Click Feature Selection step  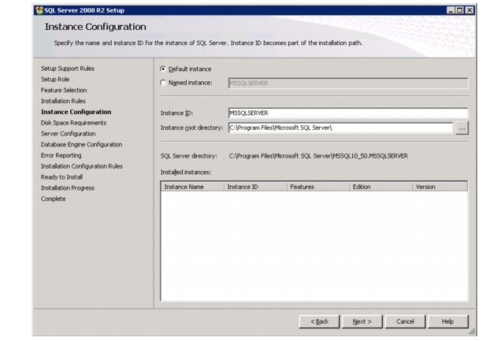click(x=64, y=91)
